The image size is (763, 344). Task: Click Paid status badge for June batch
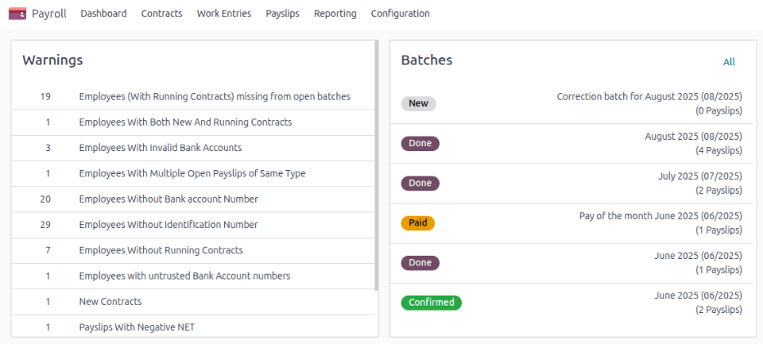point(418,223)
